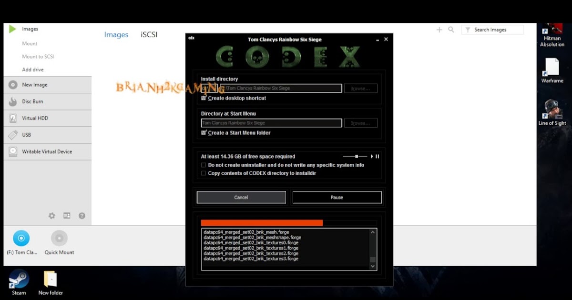The width and height of the screenshot is (572, 300).
Task: Open the news panel icon beside the gear
Action: [x=67, y=216]
